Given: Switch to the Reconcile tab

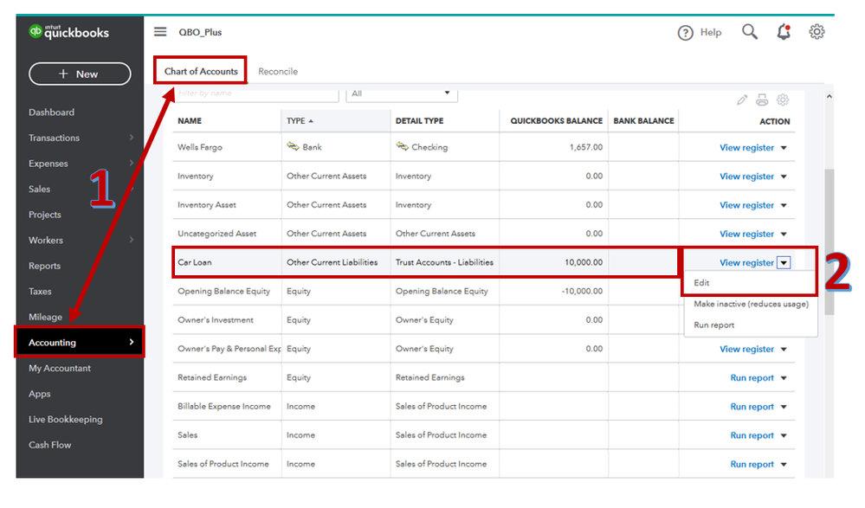Looking at the screenshot, I should [278, 71].
